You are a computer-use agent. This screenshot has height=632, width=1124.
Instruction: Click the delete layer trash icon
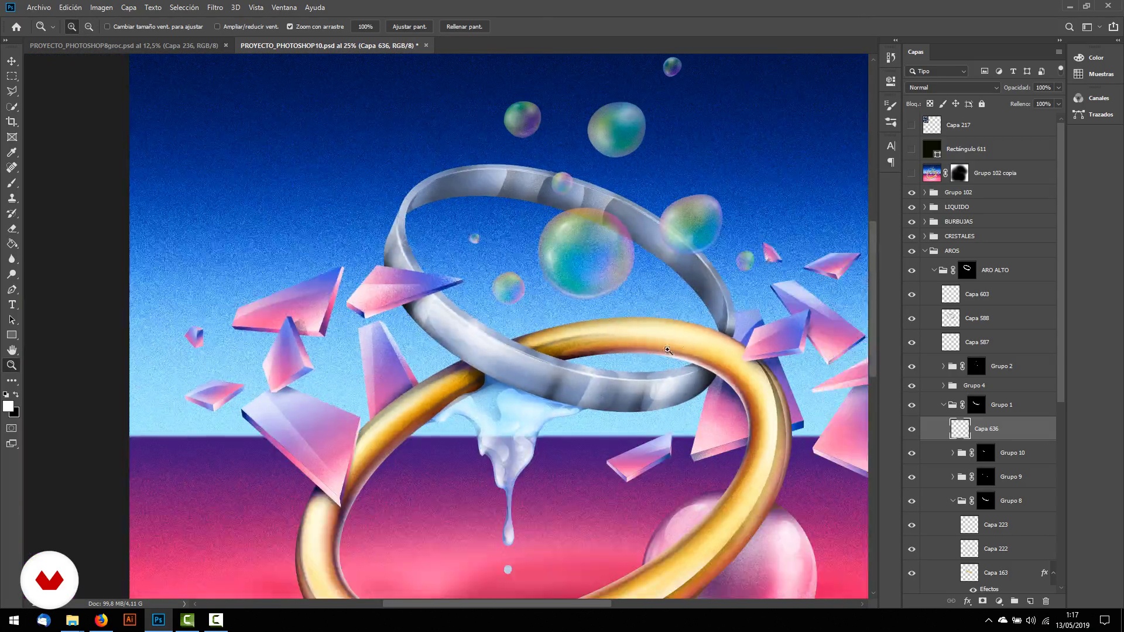coord(1046,600)
